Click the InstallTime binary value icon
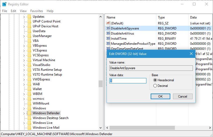The image size is (213, 137). (x=108, y=38)
